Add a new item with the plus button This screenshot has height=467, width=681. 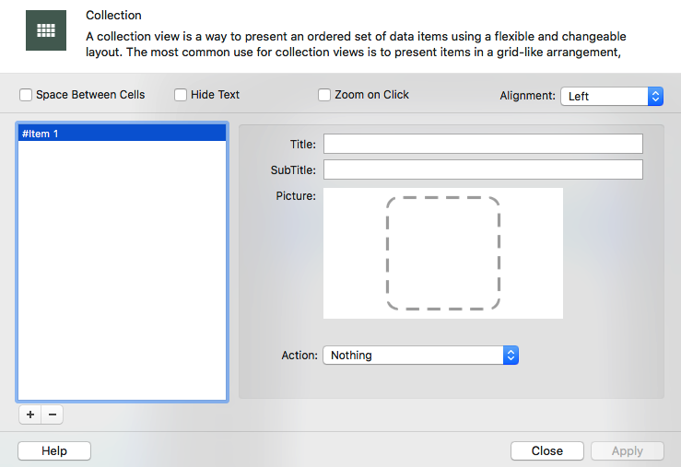[x=30, y=415]
